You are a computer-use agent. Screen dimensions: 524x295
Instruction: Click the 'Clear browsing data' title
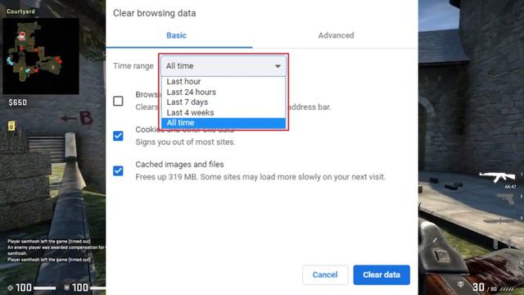coord(155,13)
